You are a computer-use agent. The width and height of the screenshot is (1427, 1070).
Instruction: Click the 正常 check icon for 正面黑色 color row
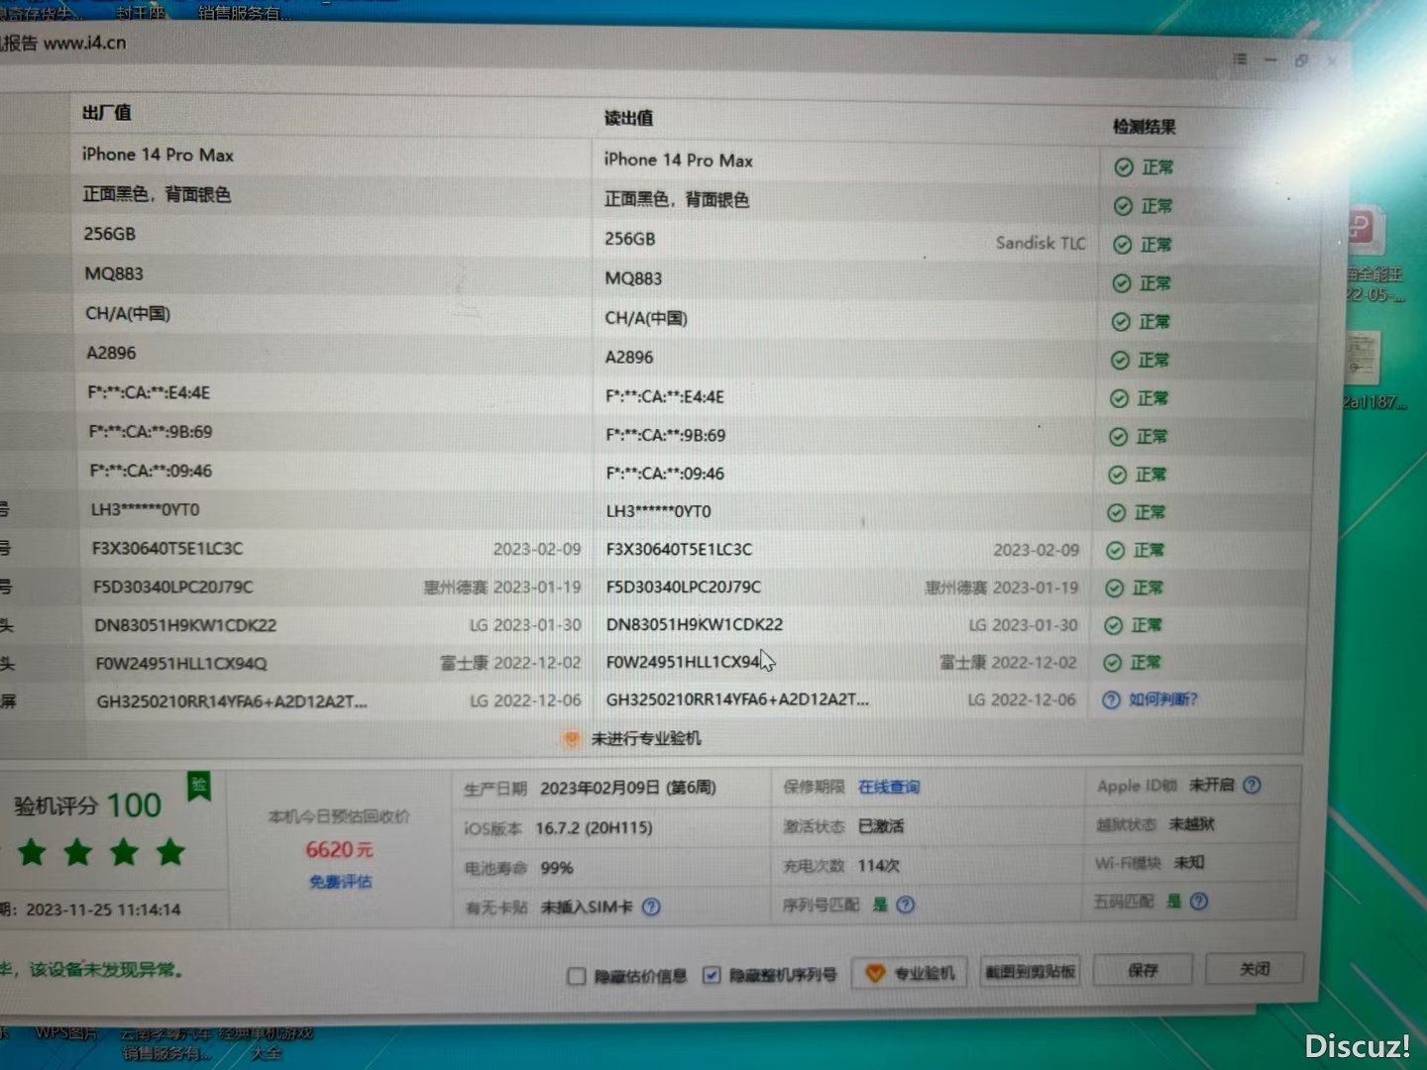1123,206
